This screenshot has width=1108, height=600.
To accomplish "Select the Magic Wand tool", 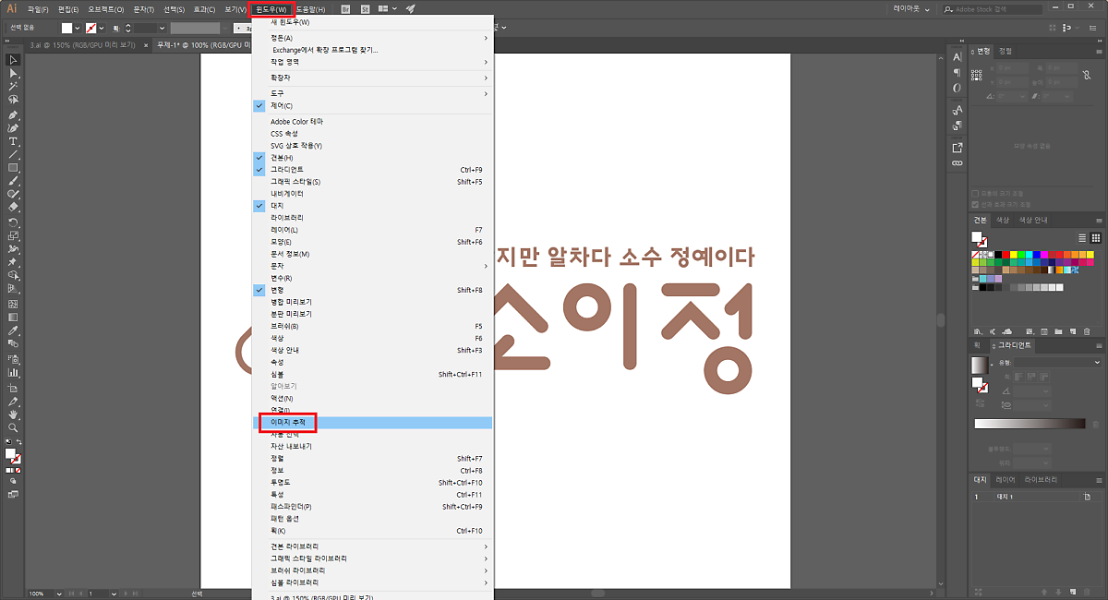I will 13,86.
